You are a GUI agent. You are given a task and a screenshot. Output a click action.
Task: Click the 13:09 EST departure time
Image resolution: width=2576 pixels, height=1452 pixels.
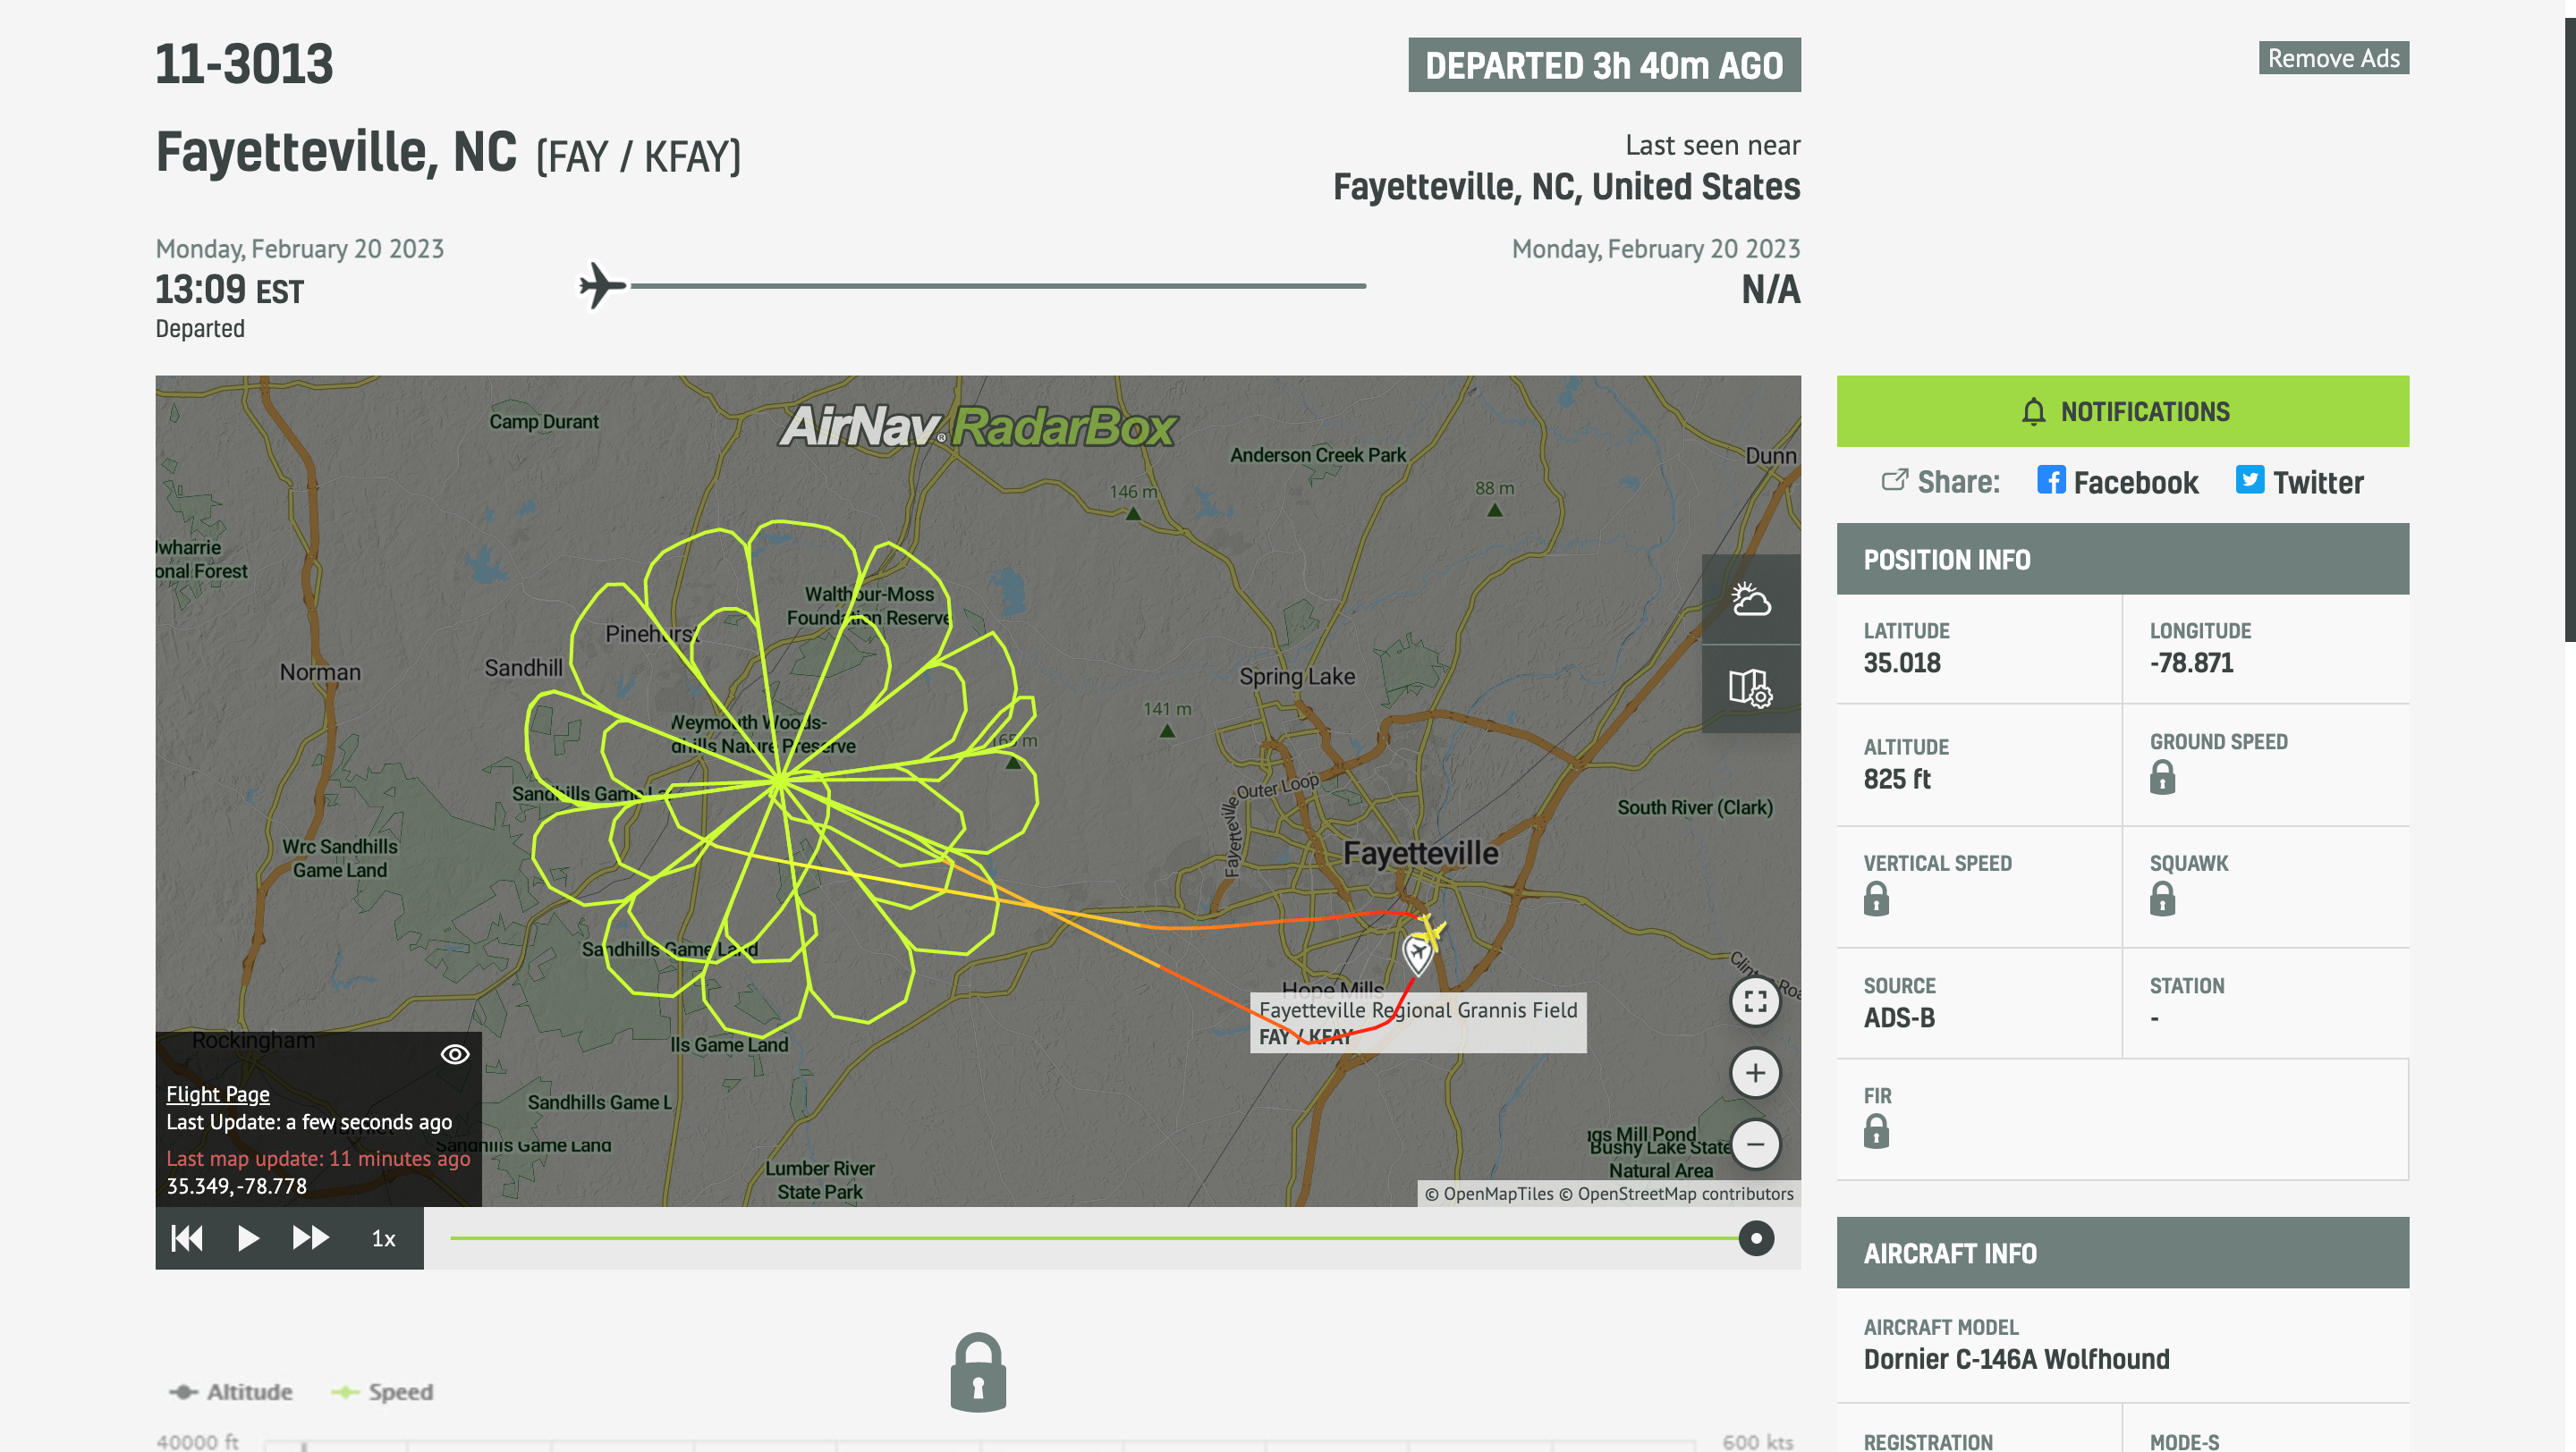(229, 290)
